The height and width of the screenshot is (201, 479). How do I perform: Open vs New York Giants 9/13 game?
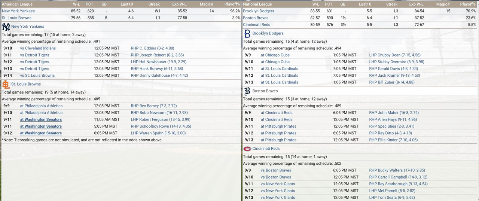[x=278, y=197]
